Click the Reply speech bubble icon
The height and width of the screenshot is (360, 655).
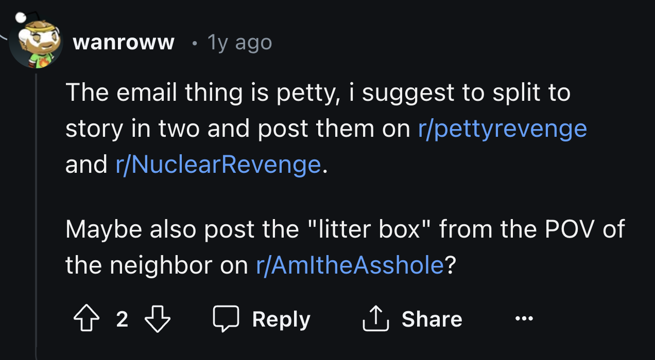click(226, 319)
